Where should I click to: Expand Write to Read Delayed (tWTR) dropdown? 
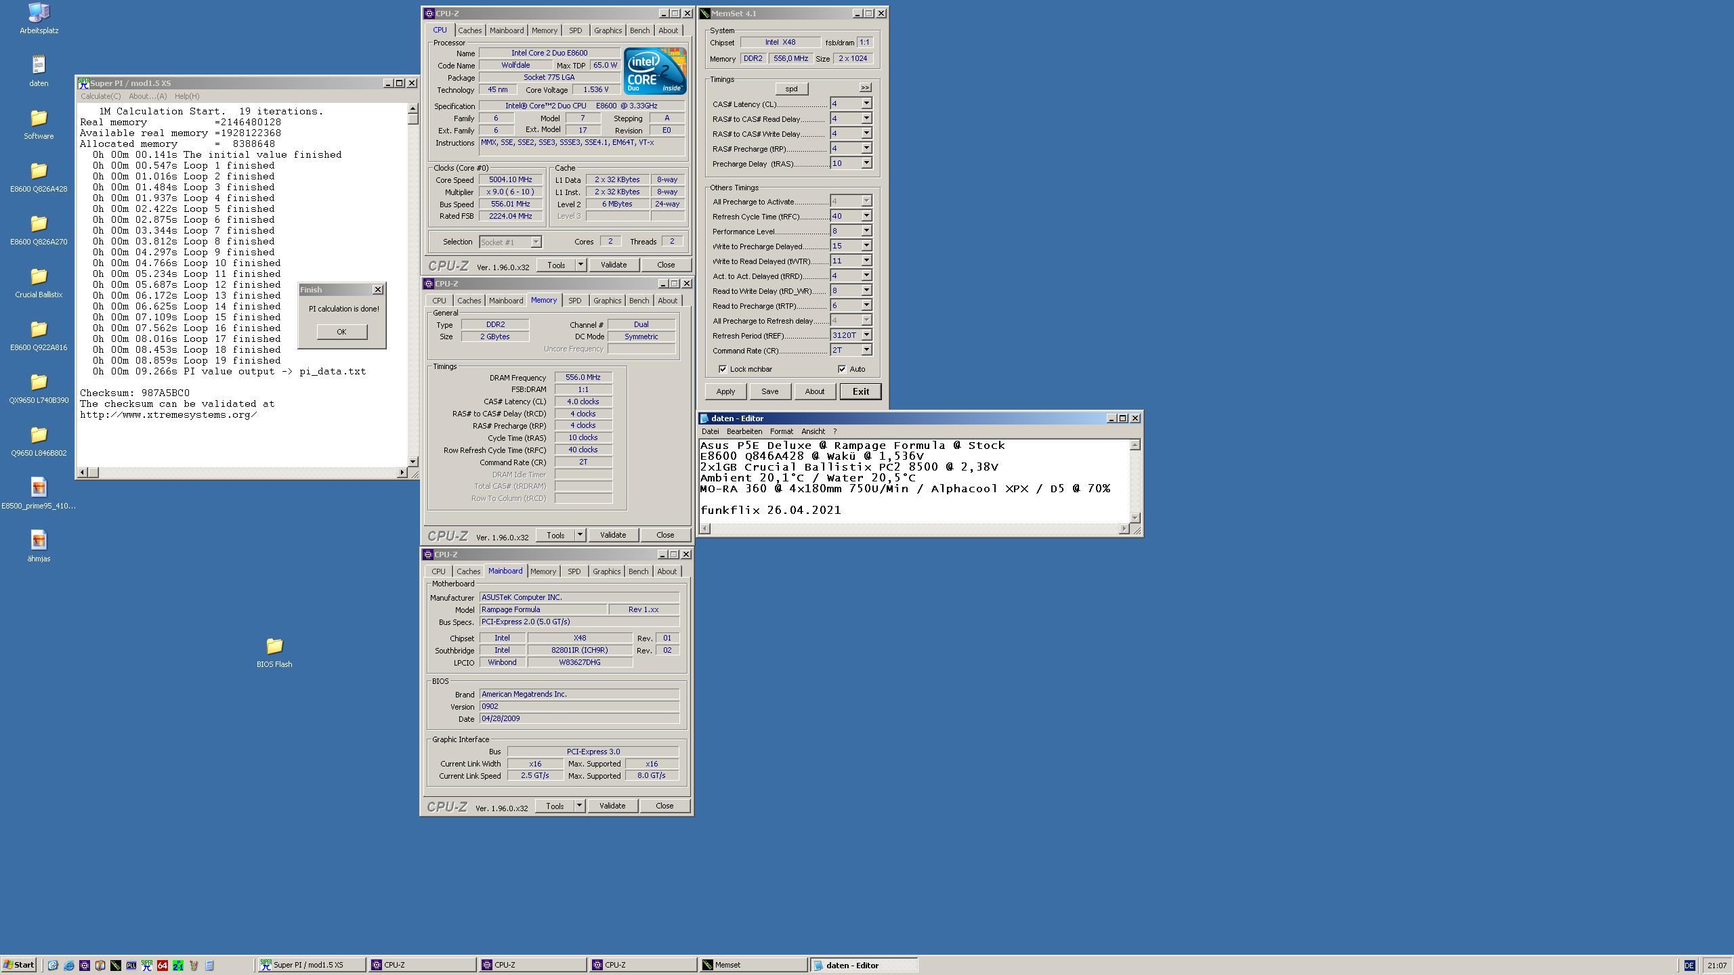[x=866, y=261]
